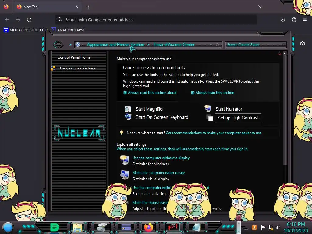Go back in Firefox history
The width and height of the screenshot is (312, 234).
(x=7, y=20)
